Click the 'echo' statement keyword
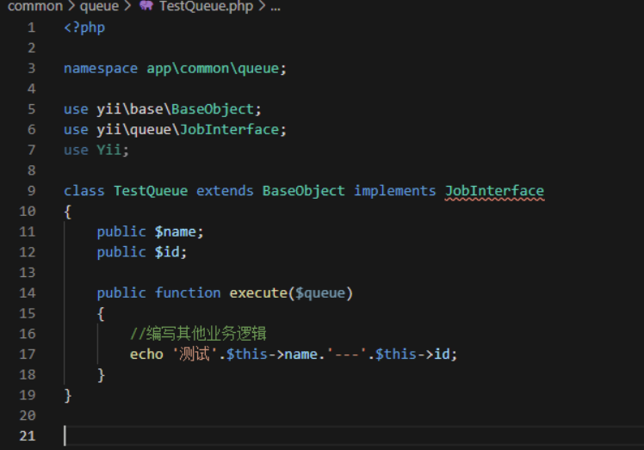 tap(146, 354)
